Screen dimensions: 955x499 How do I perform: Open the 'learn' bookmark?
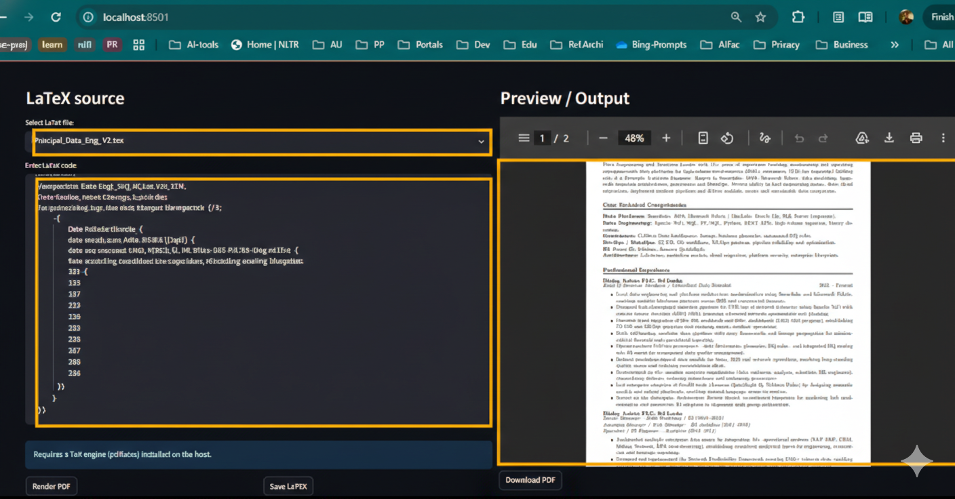52,45
